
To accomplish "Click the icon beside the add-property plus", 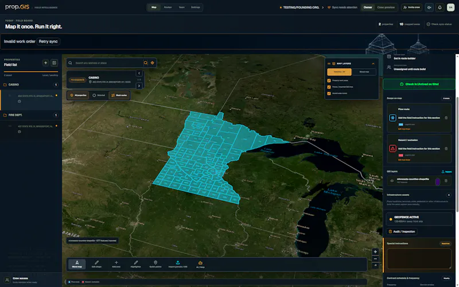I will point(54,63).
